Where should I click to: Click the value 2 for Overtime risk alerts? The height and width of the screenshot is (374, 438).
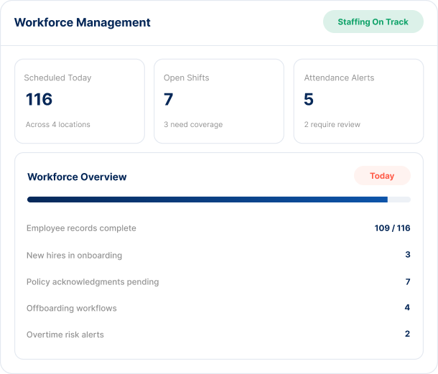point(408,334)
